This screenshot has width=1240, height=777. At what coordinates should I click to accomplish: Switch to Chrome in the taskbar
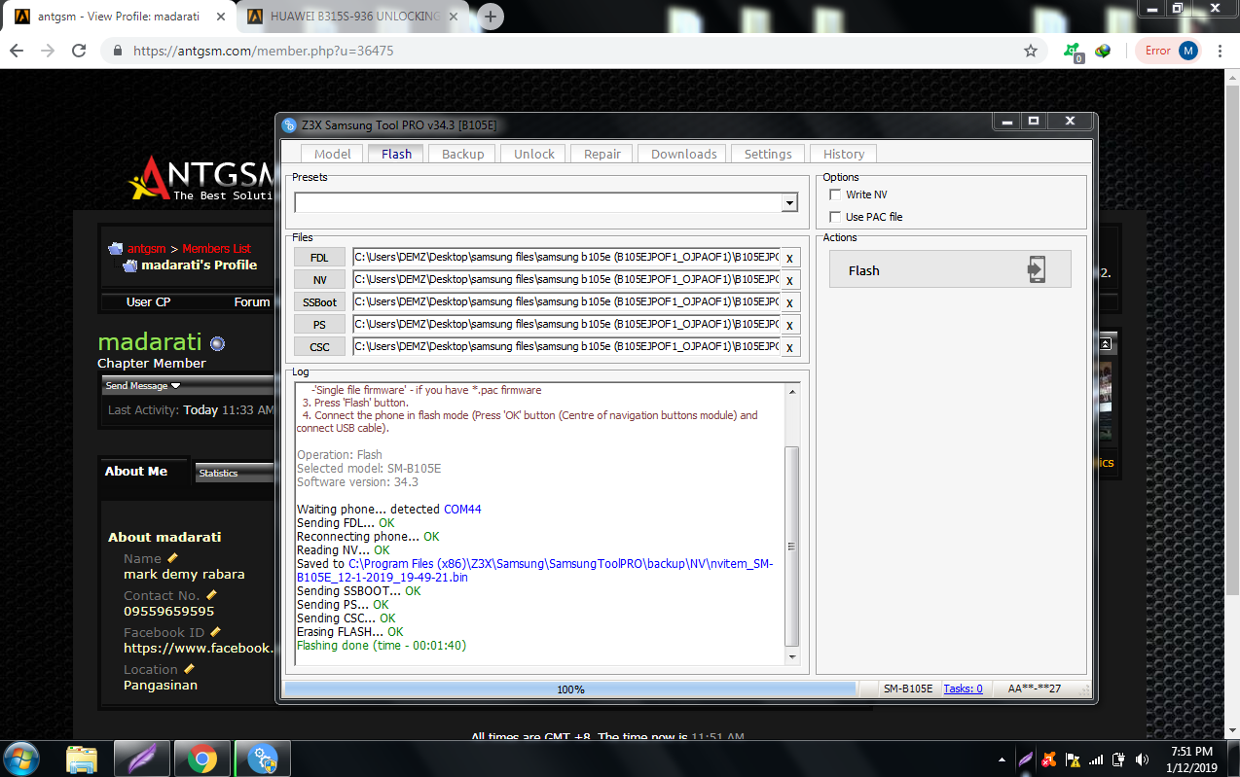tap(202, 759)
